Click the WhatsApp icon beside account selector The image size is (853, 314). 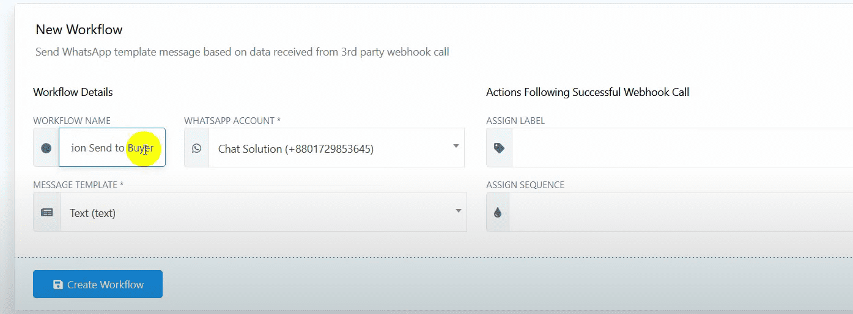[196, 148]
